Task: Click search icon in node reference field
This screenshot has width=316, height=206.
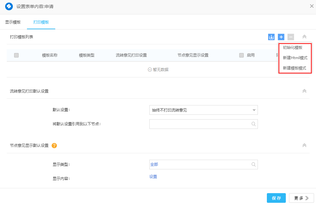Action: (253, 124)
